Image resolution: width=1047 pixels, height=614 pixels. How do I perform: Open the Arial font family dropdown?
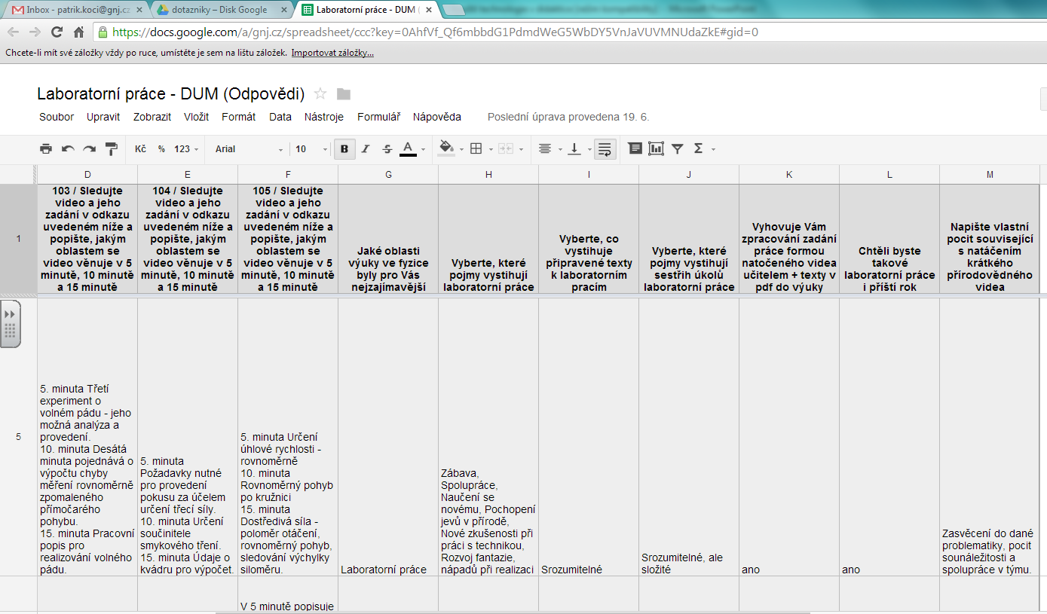coord(249,149)
